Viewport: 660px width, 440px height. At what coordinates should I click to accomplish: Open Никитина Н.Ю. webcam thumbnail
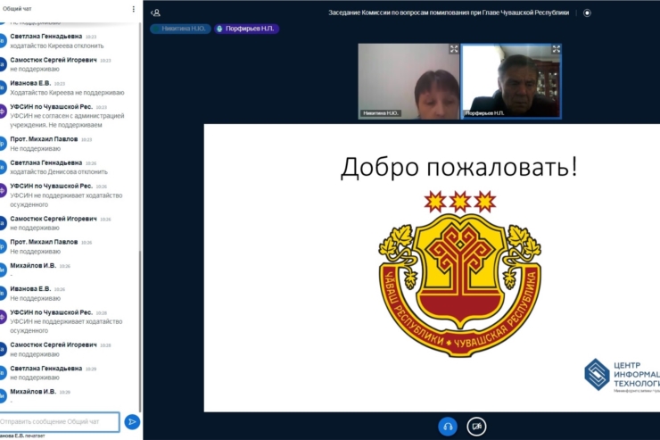[x=408, y=81]
